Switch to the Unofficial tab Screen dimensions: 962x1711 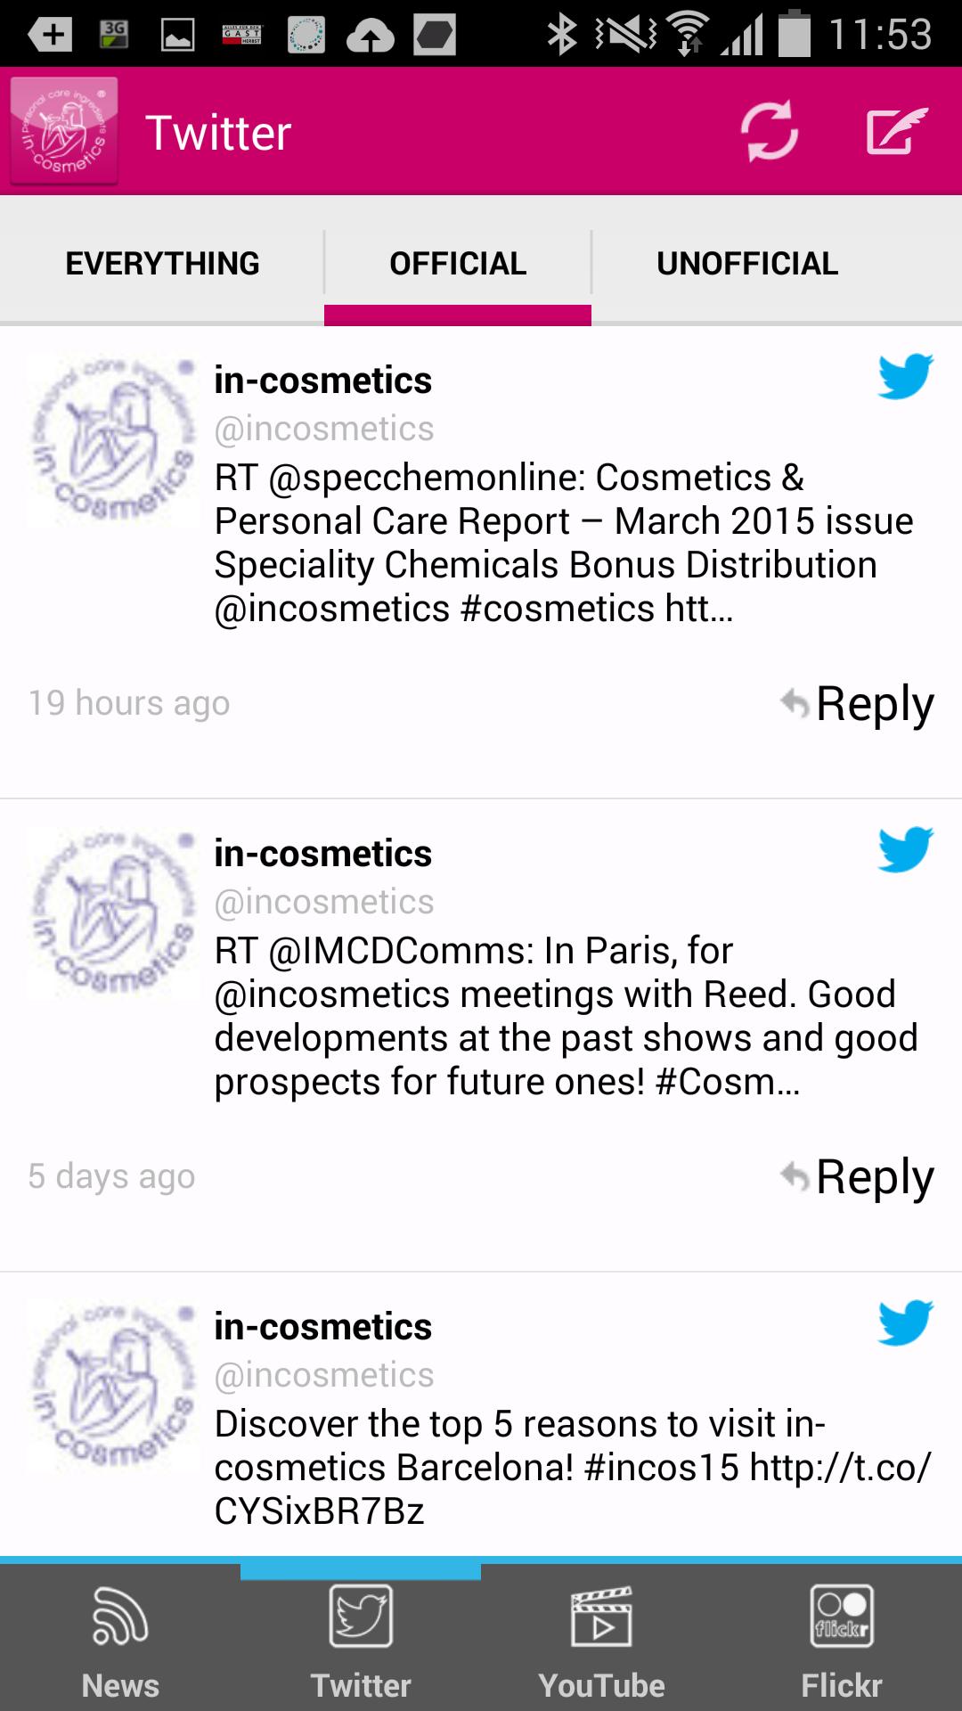(x=747, y=264)
